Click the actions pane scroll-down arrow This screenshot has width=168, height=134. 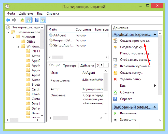point(160,120)
